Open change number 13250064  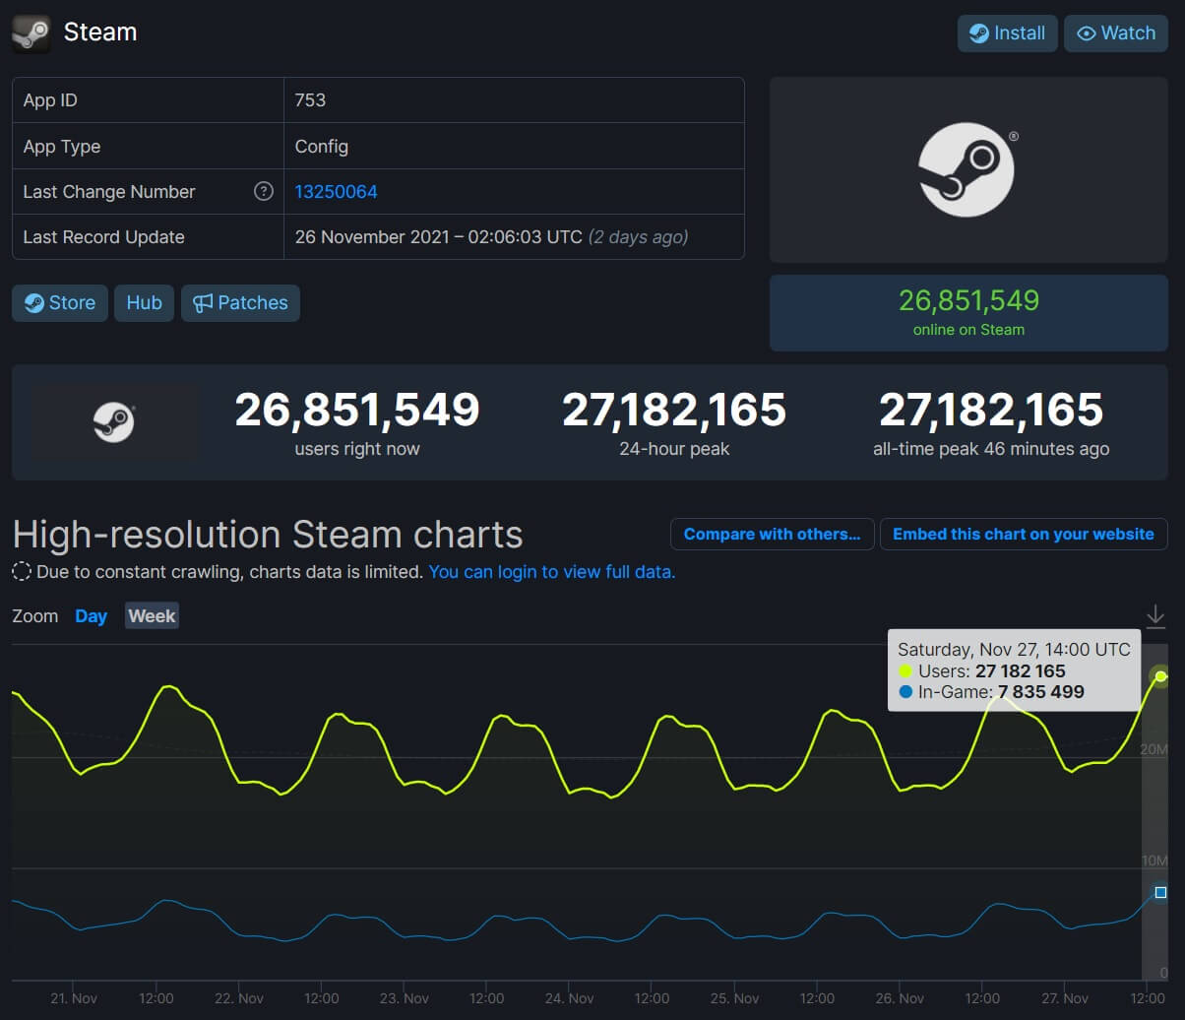pos(336,191)
